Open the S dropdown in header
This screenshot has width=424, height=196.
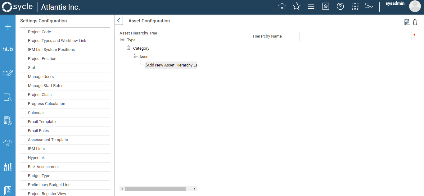click(x=369, y=6)
